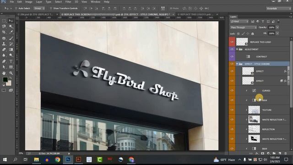The width and height of the screenshot is (293, 165).
Task: Open the Window menu
Action: [96, 2]
